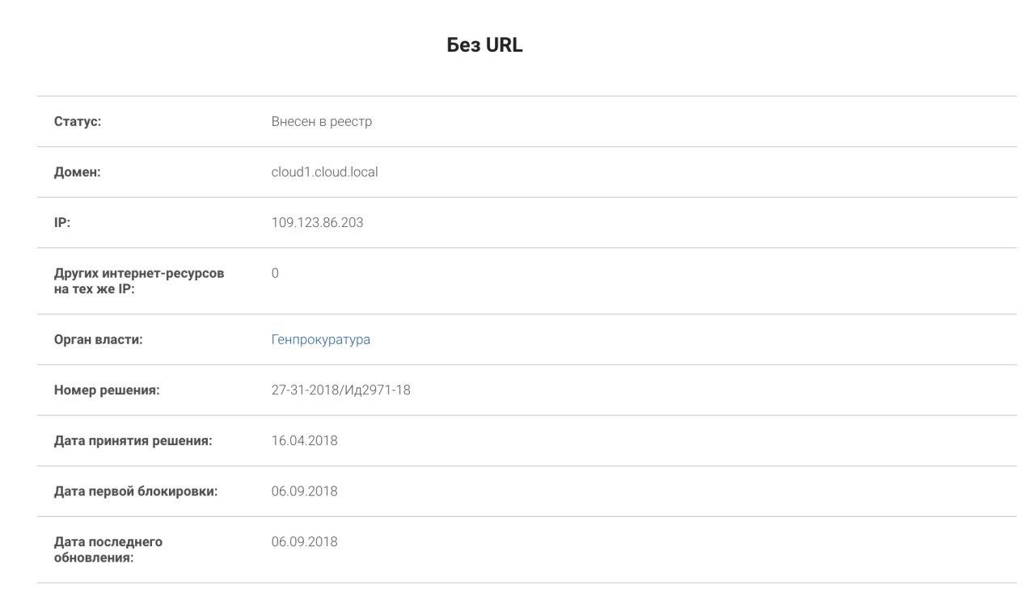
Task: Click the Дата первой блокировки label
Action: (x=136, y=491)
